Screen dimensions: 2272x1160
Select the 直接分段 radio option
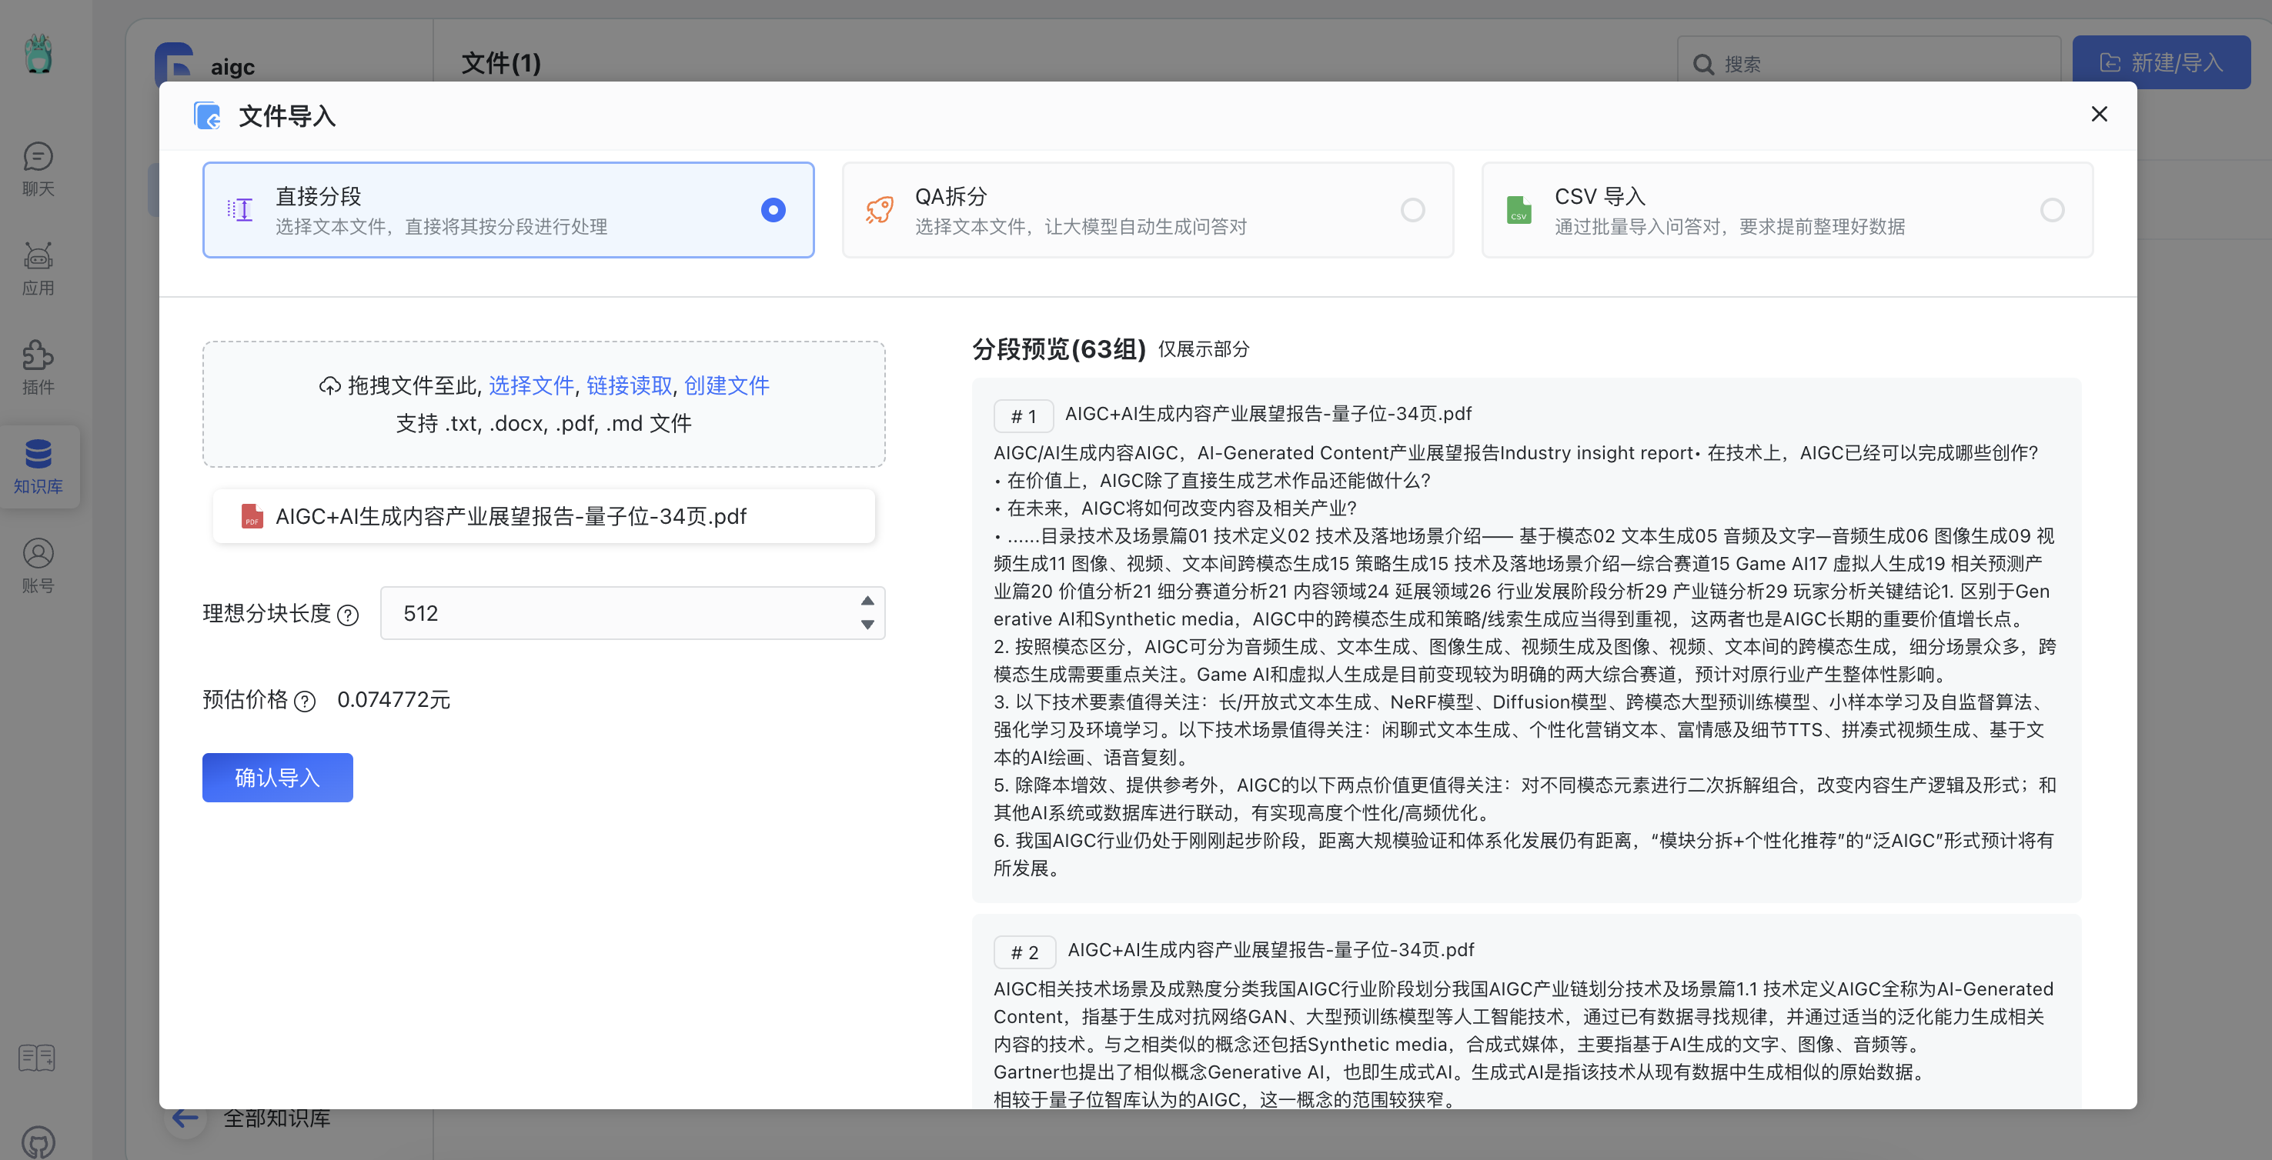773,210
